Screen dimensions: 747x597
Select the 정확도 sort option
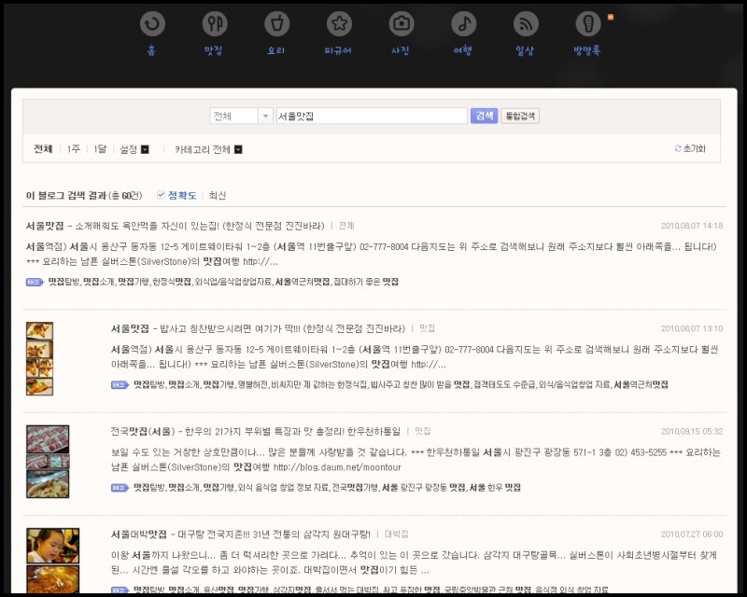[x=181, y=196]
